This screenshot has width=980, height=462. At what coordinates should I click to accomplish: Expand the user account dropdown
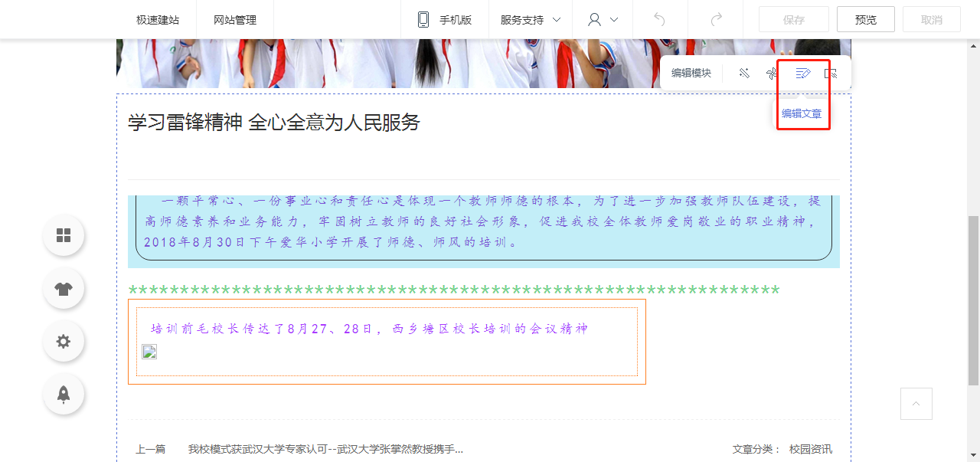(x=603, y=20)
